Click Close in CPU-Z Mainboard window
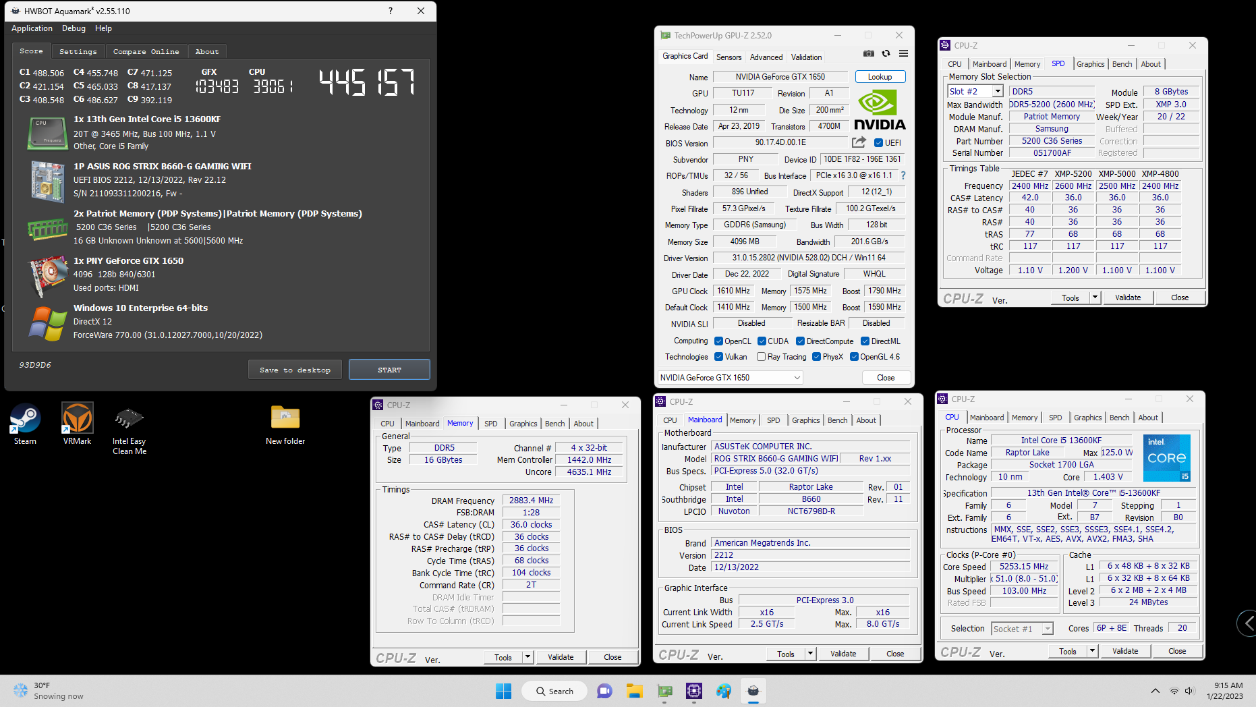The image size is (1256, 707). pos(895,654)
